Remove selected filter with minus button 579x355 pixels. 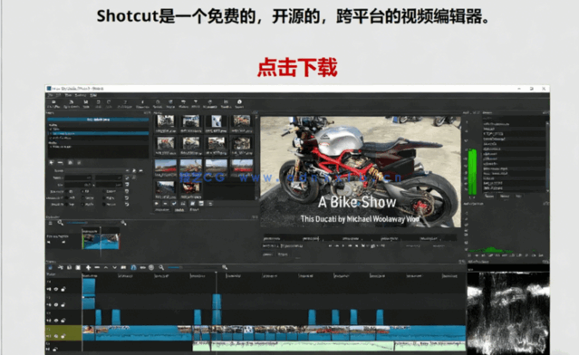61,163
